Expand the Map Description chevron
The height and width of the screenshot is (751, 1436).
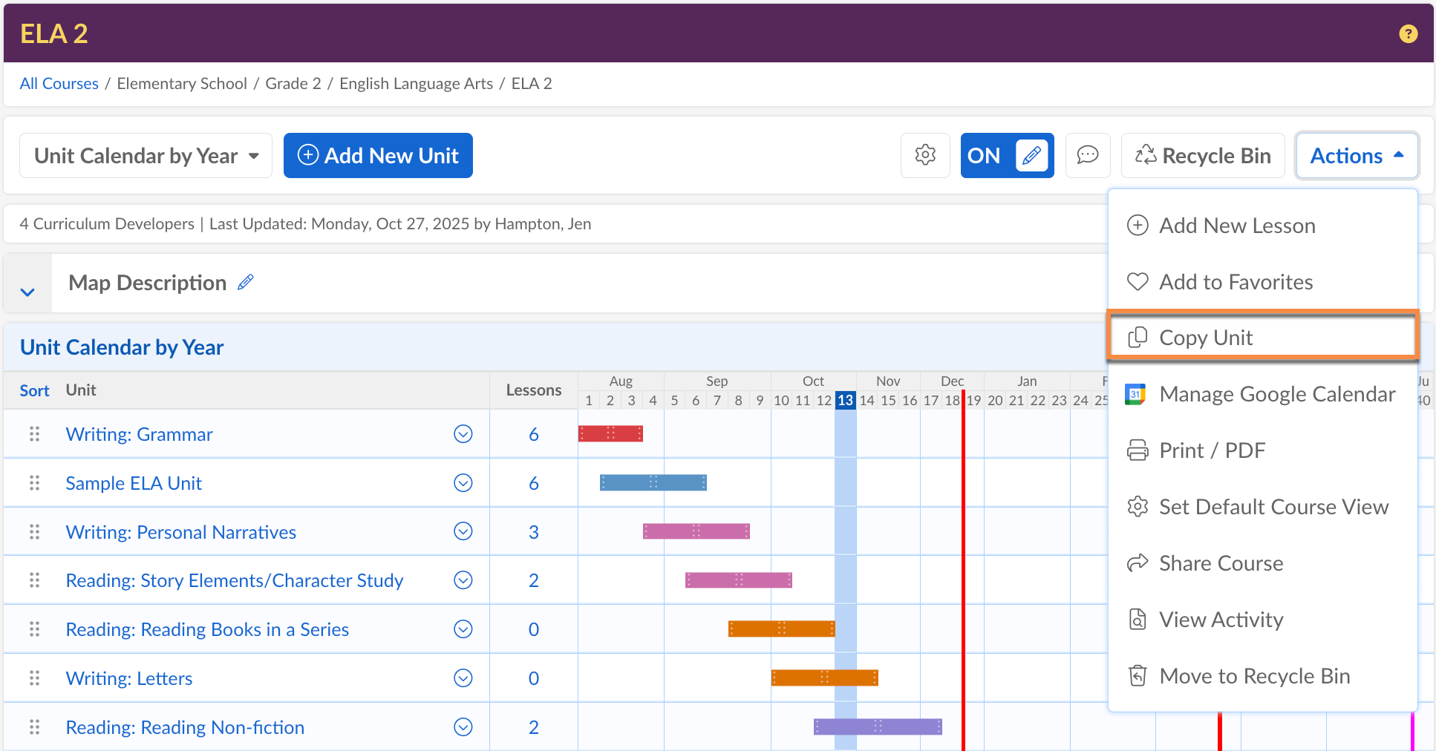pyautogui.click(x=27, y=292)
